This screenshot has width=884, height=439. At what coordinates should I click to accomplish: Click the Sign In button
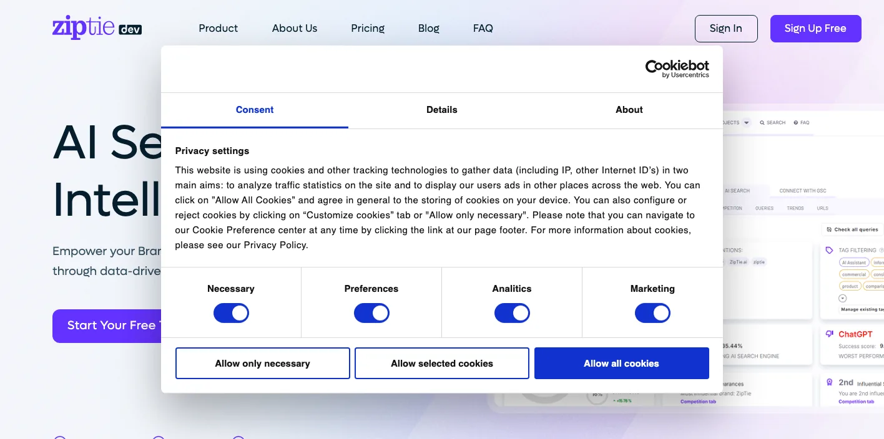coord(726,29)
